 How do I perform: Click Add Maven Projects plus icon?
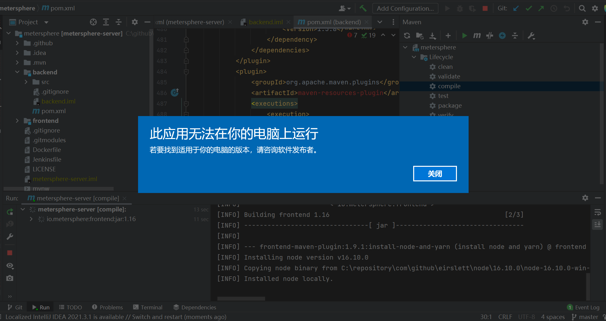[448, 36]
